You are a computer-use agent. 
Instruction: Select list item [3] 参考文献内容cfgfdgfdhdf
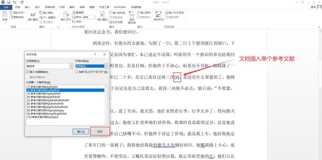click(x=65, y=93)
